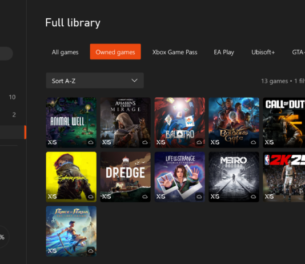
Task: Select the Cyberpunk game tile
Action: coord(71,177)
